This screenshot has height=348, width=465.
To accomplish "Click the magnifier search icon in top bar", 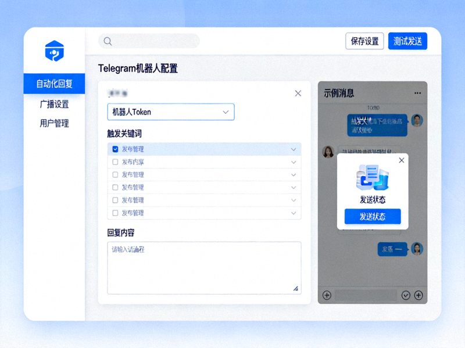I will pyautogui.click(x=108, y=41).
